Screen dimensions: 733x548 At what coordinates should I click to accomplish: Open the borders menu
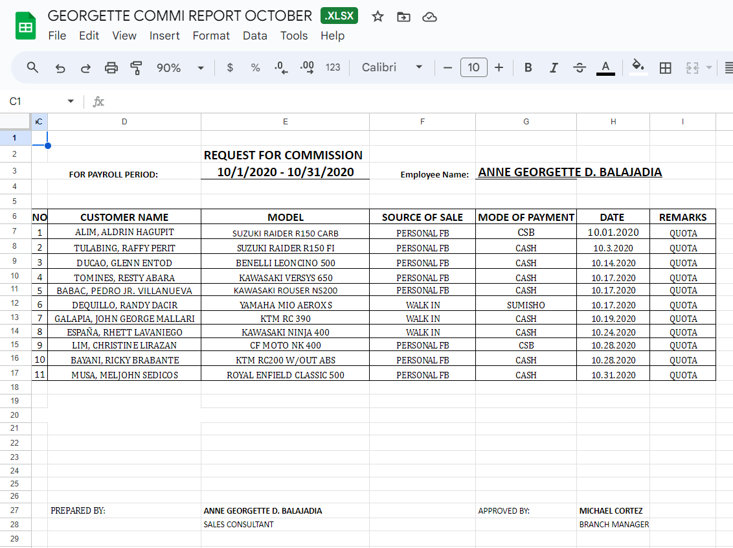pyautogui.click(x=665, y=68)
